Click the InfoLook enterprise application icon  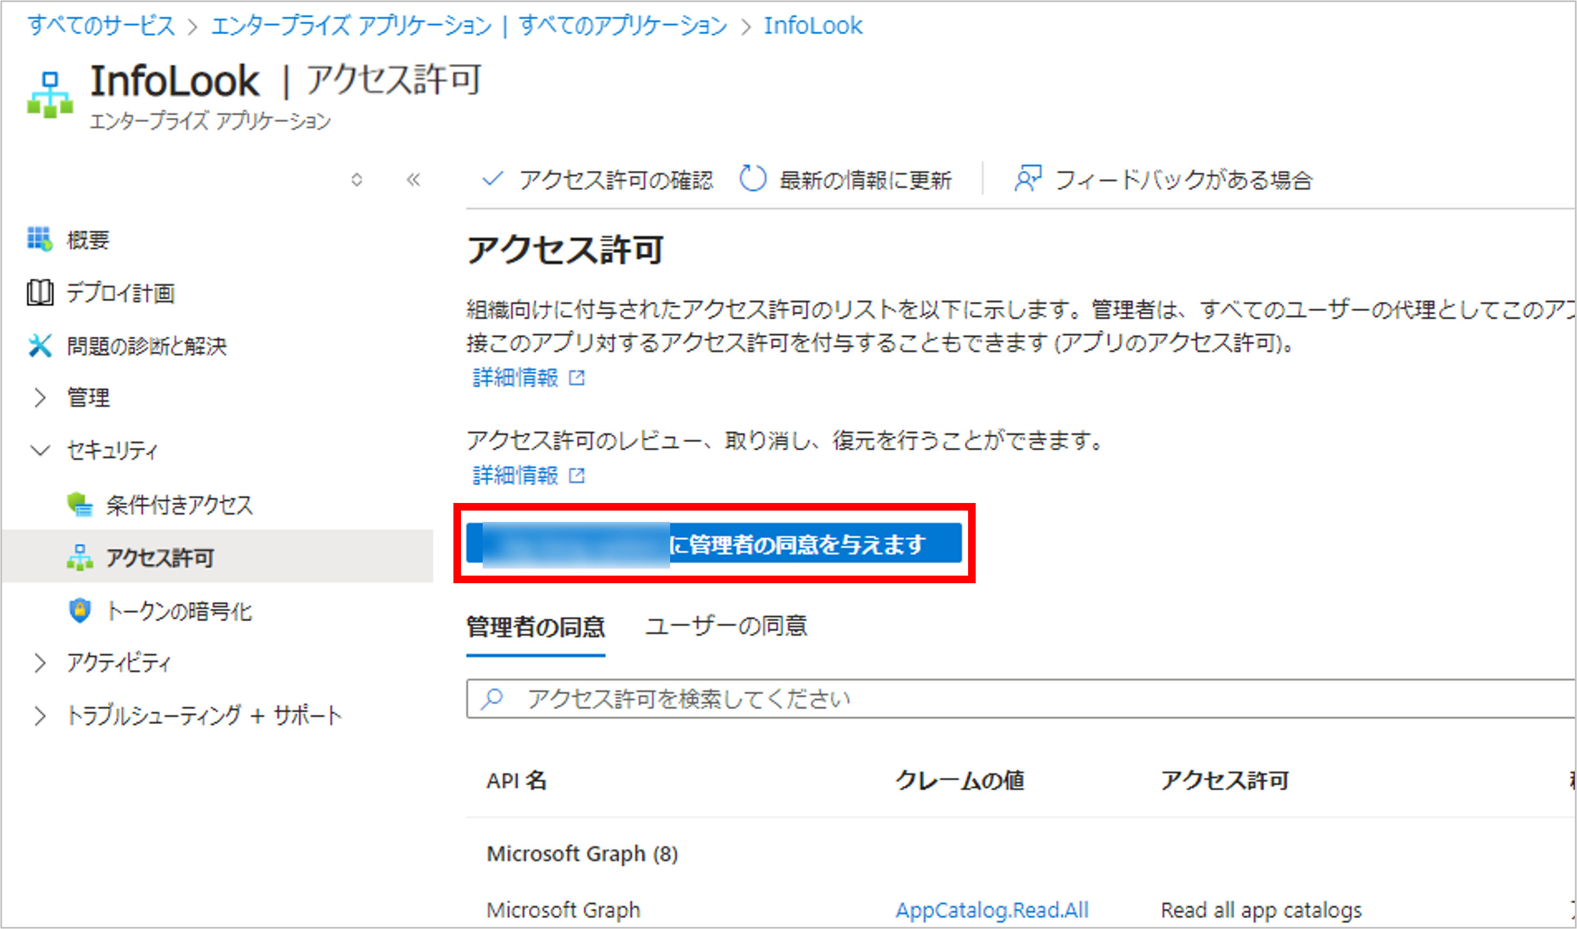(50, 94)
